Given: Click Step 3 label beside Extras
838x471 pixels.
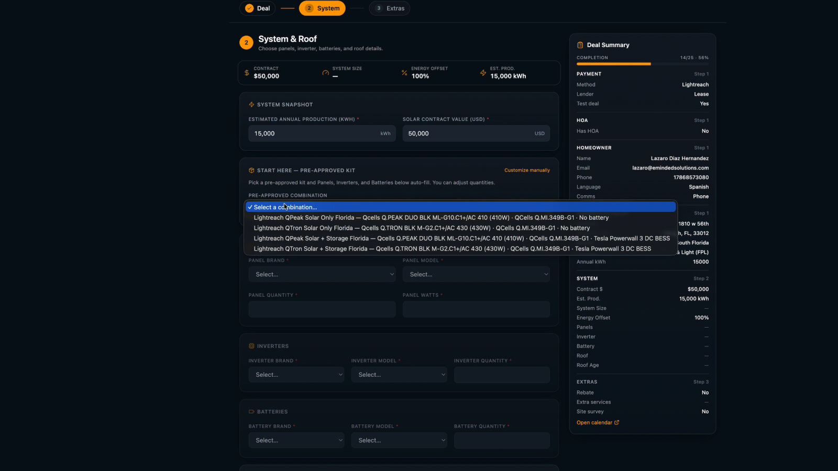Looking at the screenshot, I should click(701, 382).
